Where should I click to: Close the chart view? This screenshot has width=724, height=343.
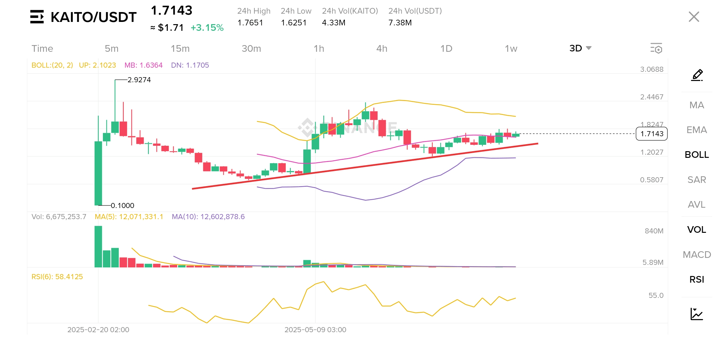(x=694, y=17)
